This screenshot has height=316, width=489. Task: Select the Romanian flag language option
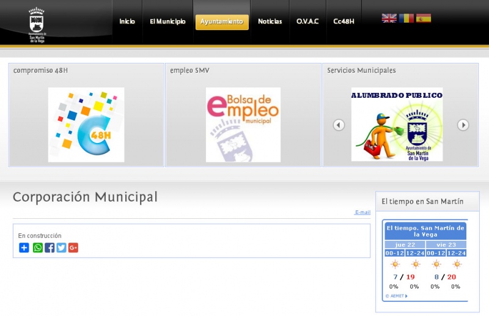(x=406, y=18)
